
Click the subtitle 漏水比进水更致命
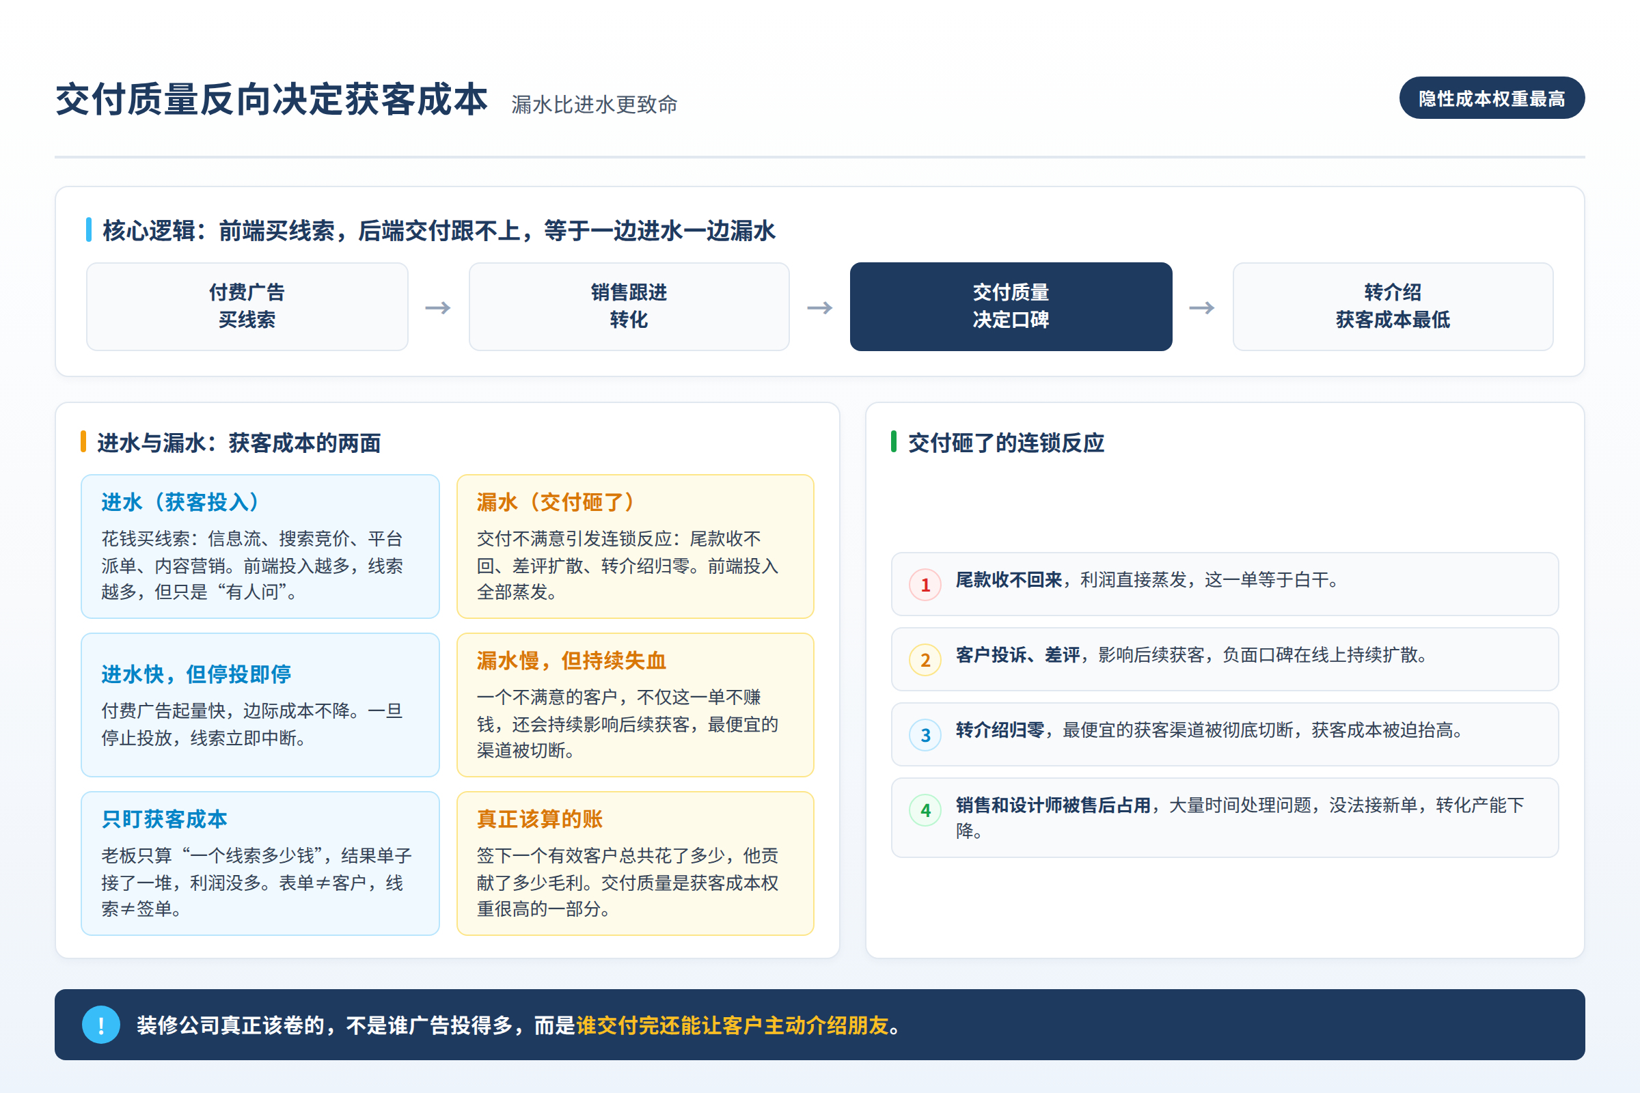click(x=594, y=105)
